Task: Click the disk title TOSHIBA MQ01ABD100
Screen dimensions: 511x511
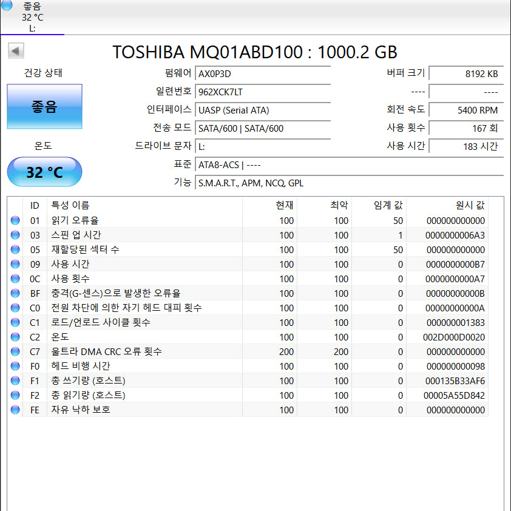Action: tap(208, 52)
